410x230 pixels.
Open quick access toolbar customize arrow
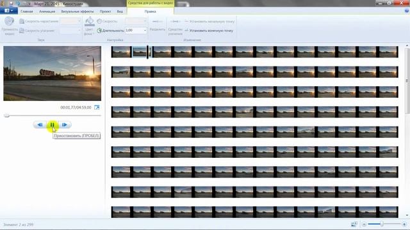coord(29,4)
